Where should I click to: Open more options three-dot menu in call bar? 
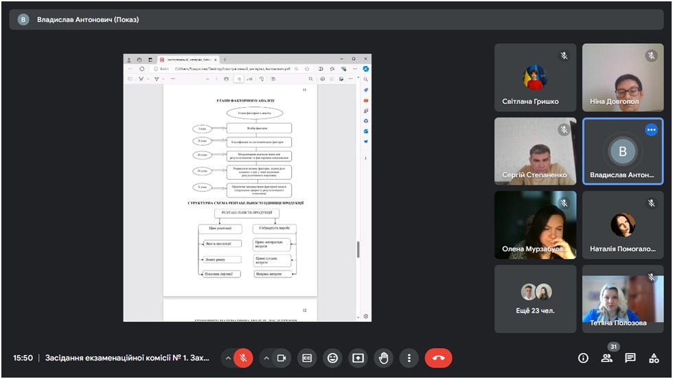[x=409, y=358]
